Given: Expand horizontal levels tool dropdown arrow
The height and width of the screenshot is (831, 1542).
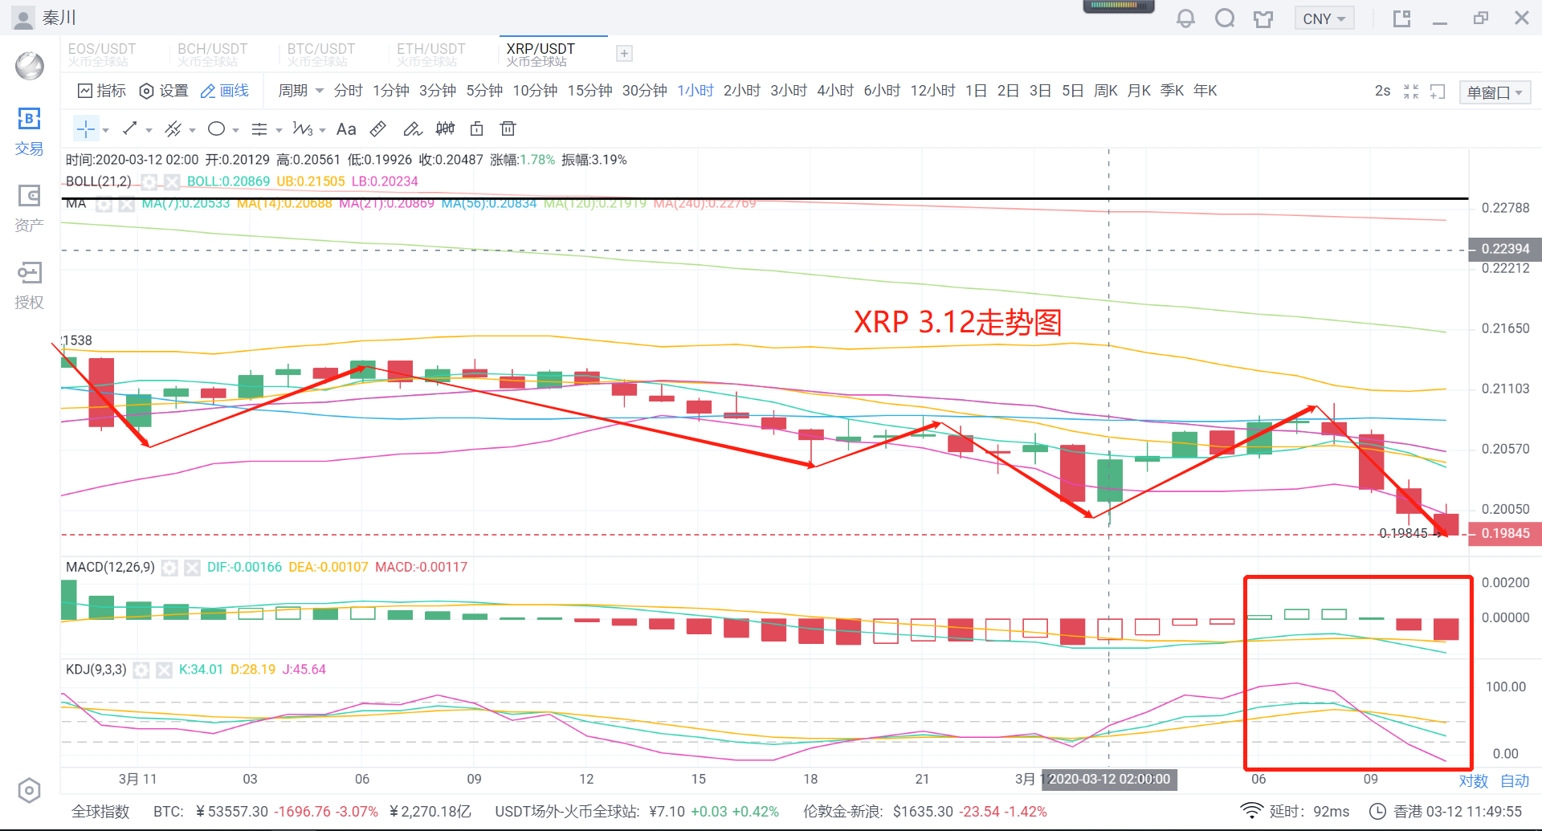Looking at the screenshot, I should [x=279, y=130].
